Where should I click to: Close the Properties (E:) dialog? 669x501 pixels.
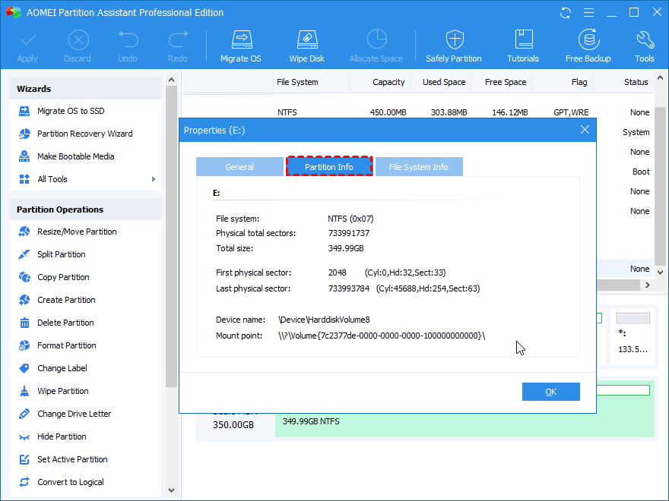click(x=585, y=130)
